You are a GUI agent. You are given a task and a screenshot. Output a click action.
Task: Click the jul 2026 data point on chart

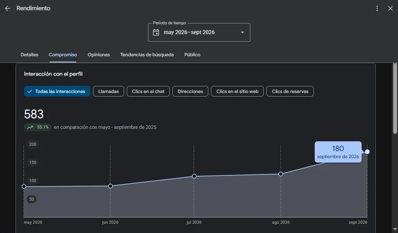coord(194,176)
